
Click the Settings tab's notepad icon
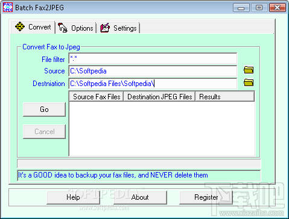coord(105,28)
